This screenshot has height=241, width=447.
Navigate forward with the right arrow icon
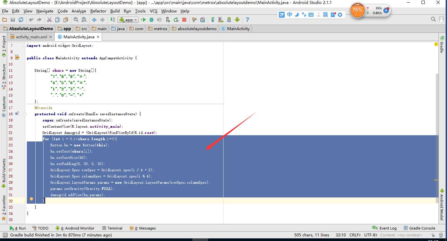coord(102,20)
